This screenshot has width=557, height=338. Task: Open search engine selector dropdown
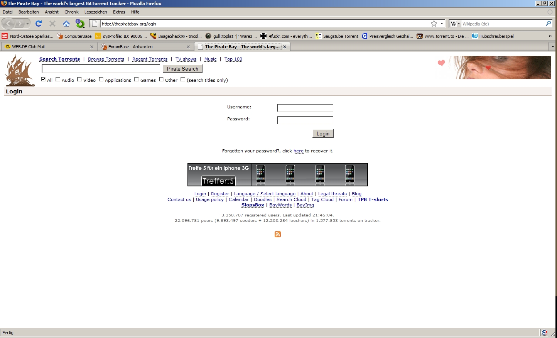point(455,24)
